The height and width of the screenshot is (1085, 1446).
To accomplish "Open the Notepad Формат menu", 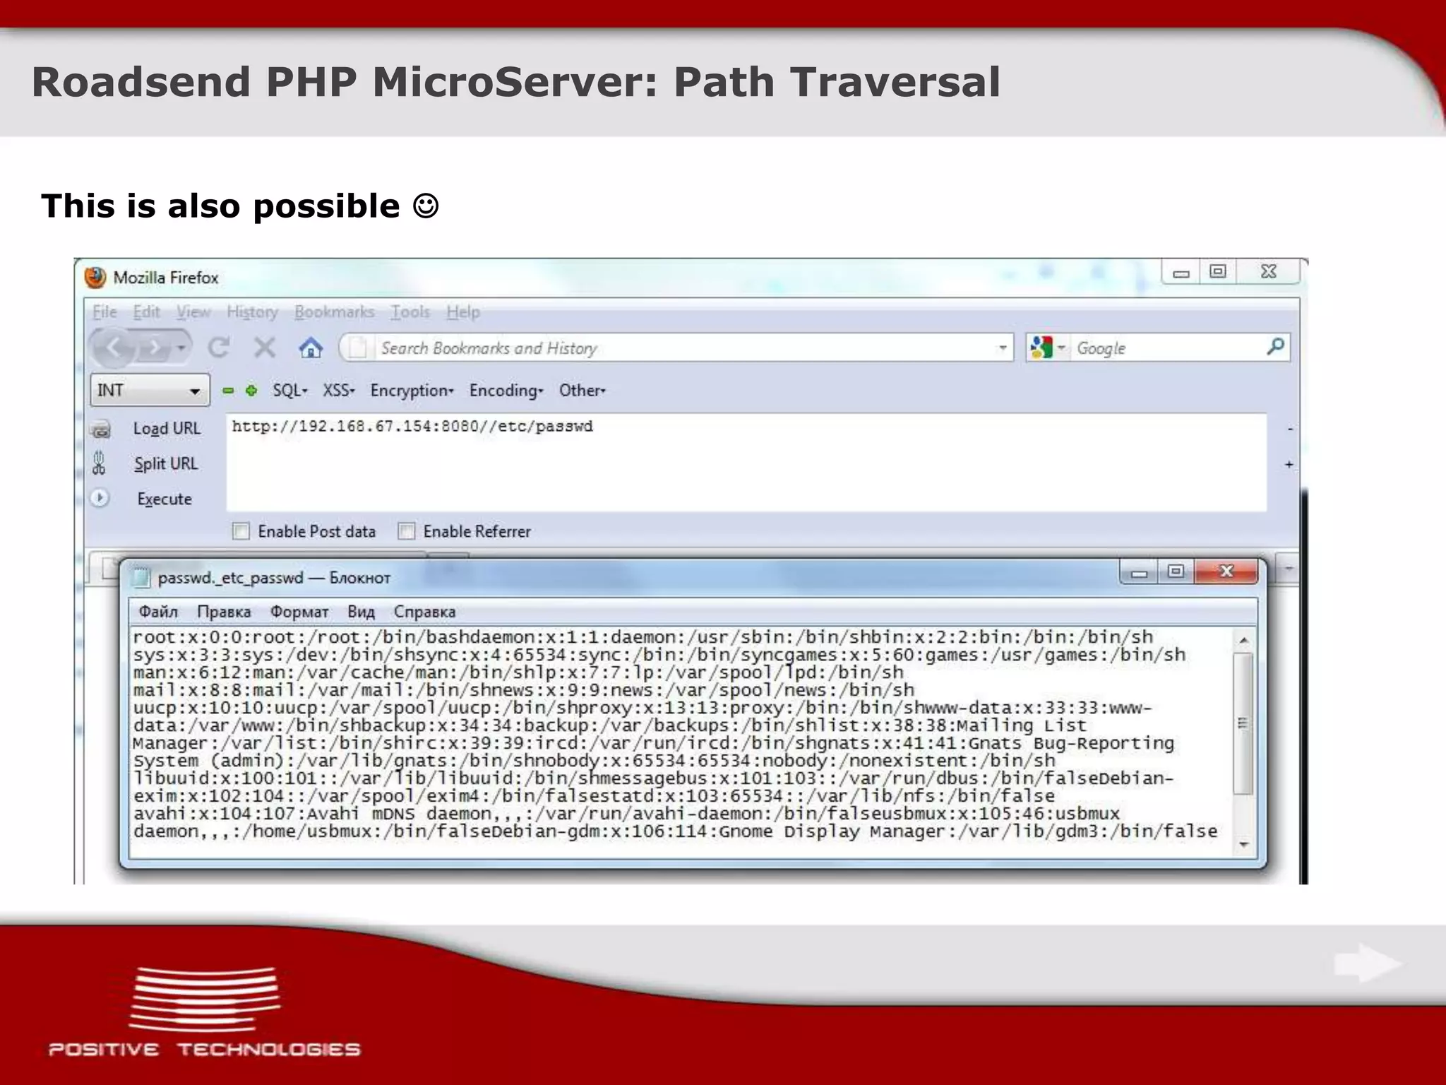I will click(299, 612).
